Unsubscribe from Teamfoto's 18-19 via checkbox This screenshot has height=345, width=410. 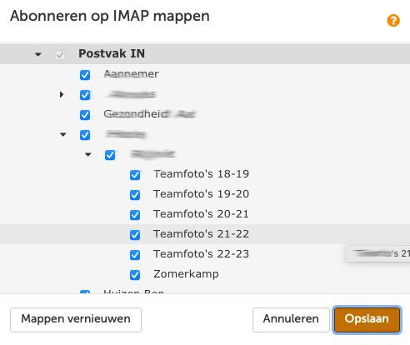(135, 175)
